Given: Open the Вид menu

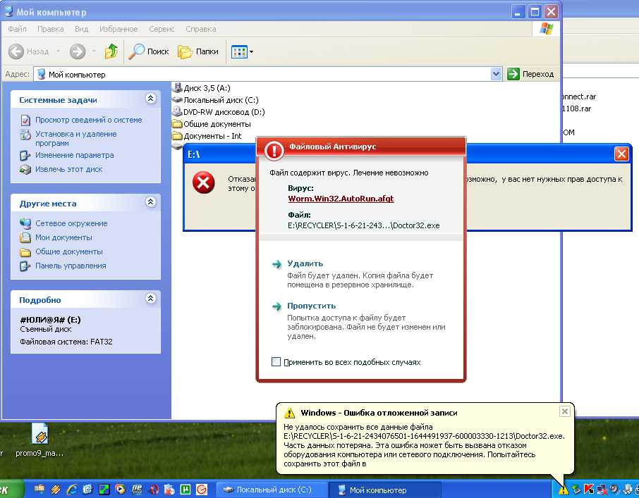Looking at the screenshot, I should click(82, 29).
